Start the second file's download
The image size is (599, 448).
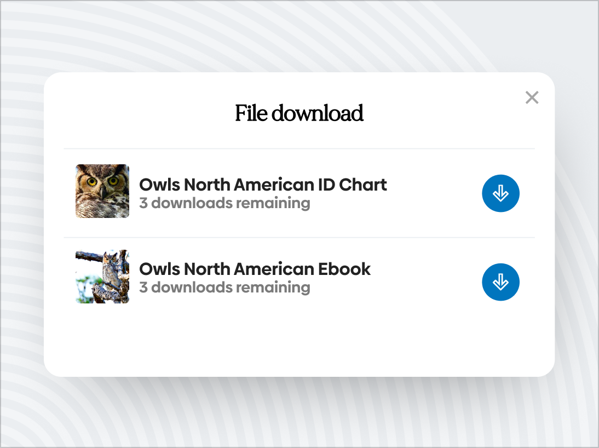click(x=500, y=282)
